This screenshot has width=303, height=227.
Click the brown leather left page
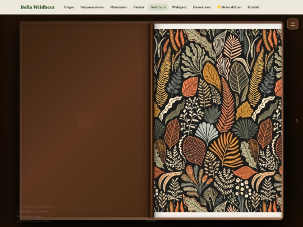[85, 121]
